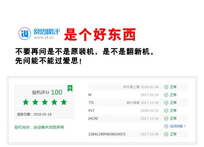Screen dimensions: 204x147
Task: Click the red 是个好东西 headline
Action: click(100, 34)
